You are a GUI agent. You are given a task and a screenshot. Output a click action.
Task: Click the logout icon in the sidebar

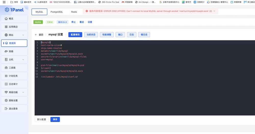click(6, 109)
